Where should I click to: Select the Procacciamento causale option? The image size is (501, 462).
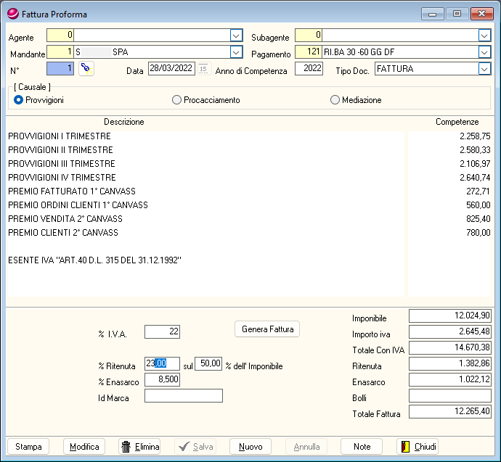pos(176,100)
